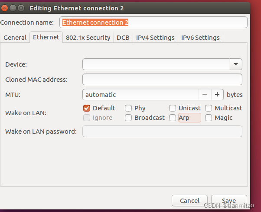Check the Arp option

[173, 118]
